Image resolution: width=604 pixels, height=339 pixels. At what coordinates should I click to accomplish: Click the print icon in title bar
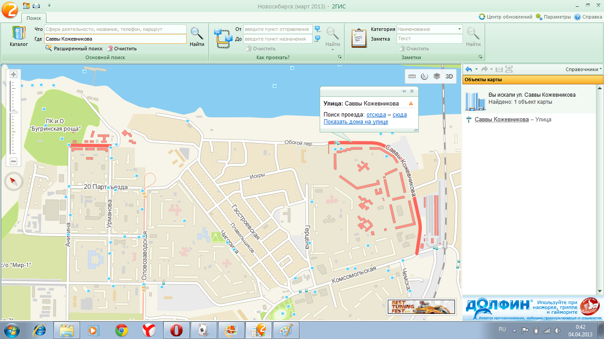pyautogui.click(x=36, y=6)
